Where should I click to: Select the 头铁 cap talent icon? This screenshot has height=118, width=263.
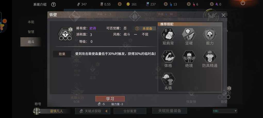168,79
